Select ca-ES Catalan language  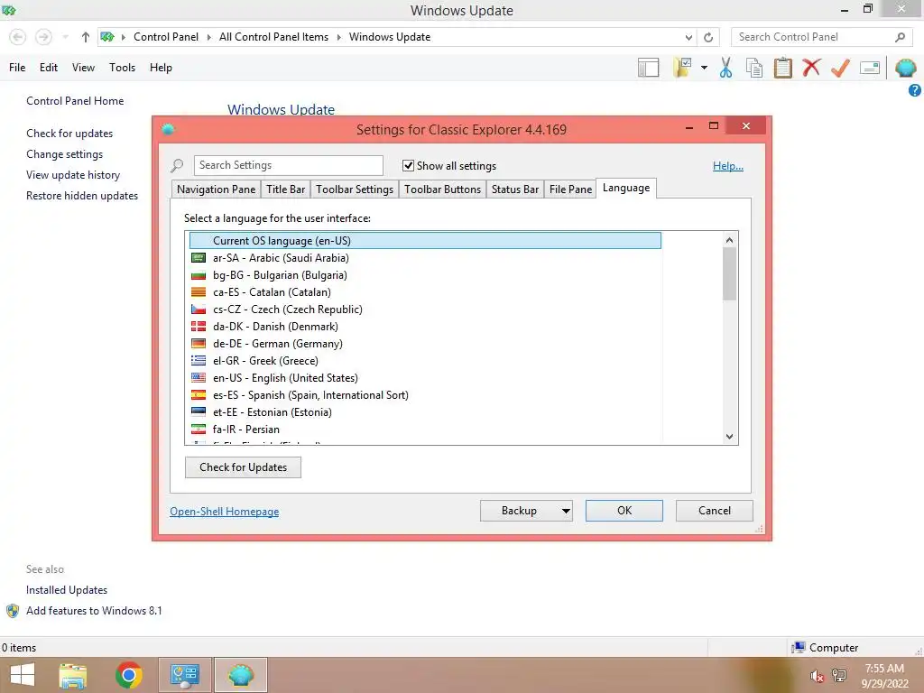click(425, 292)
